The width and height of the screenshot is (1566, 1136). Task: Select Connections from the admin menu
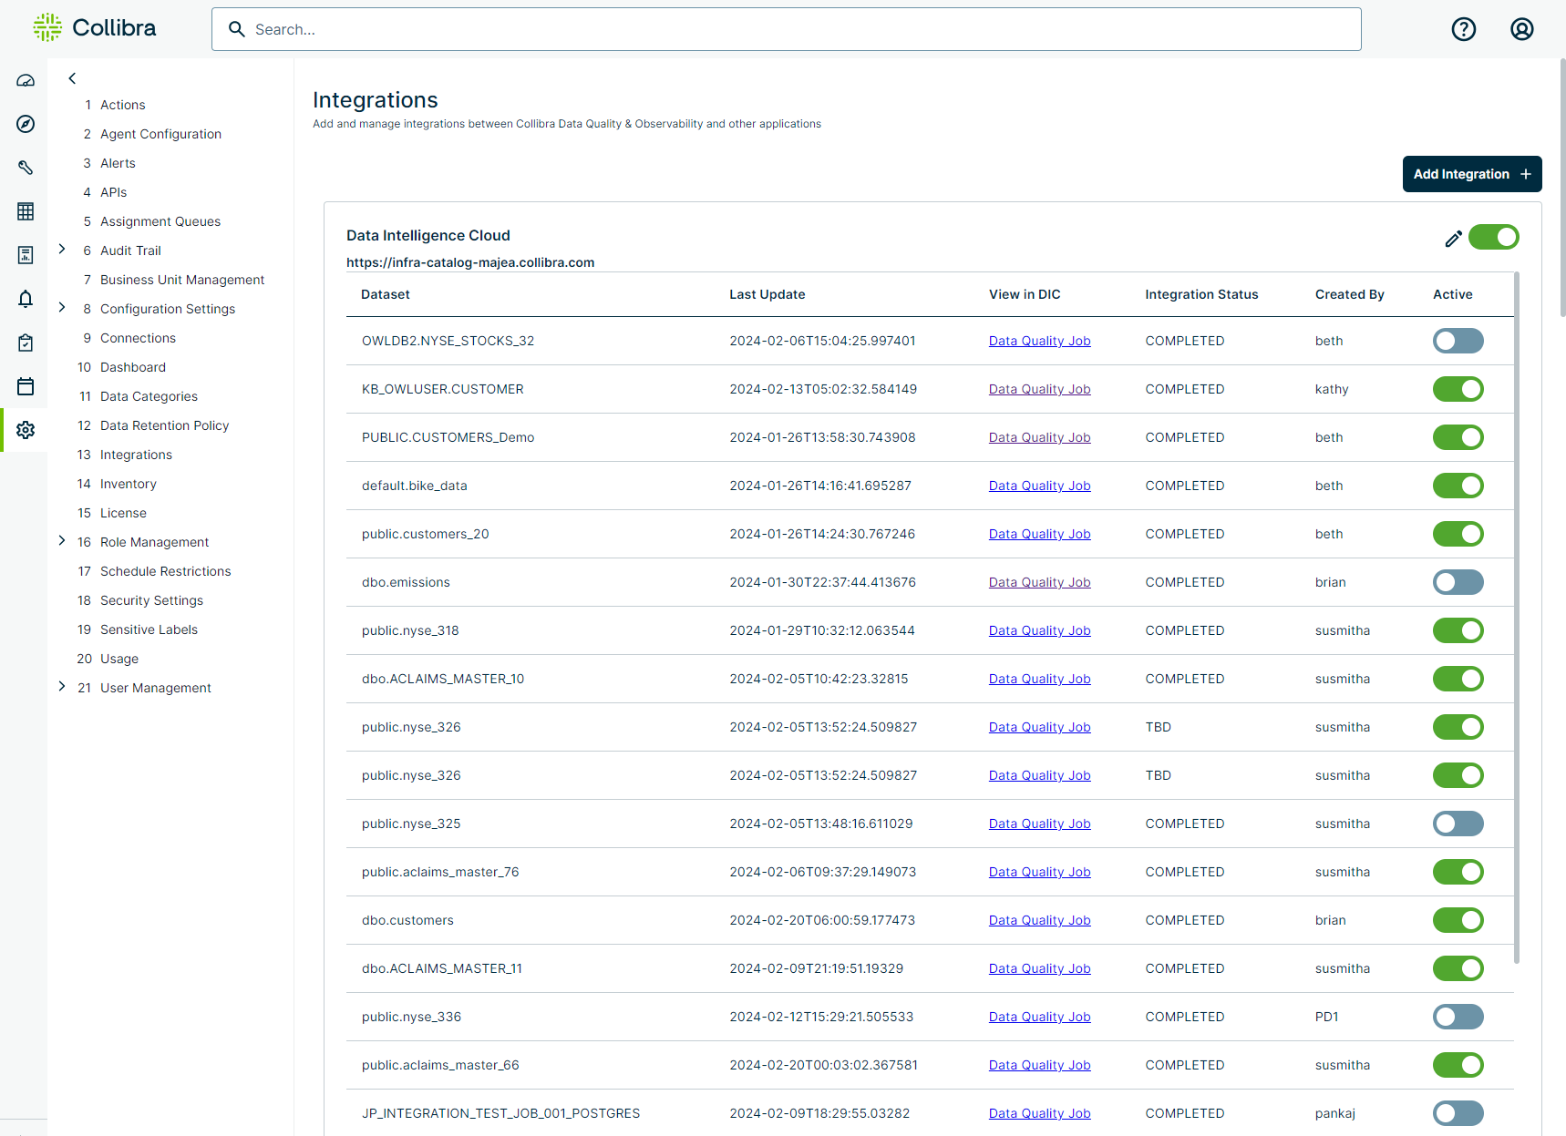point(138,338)
